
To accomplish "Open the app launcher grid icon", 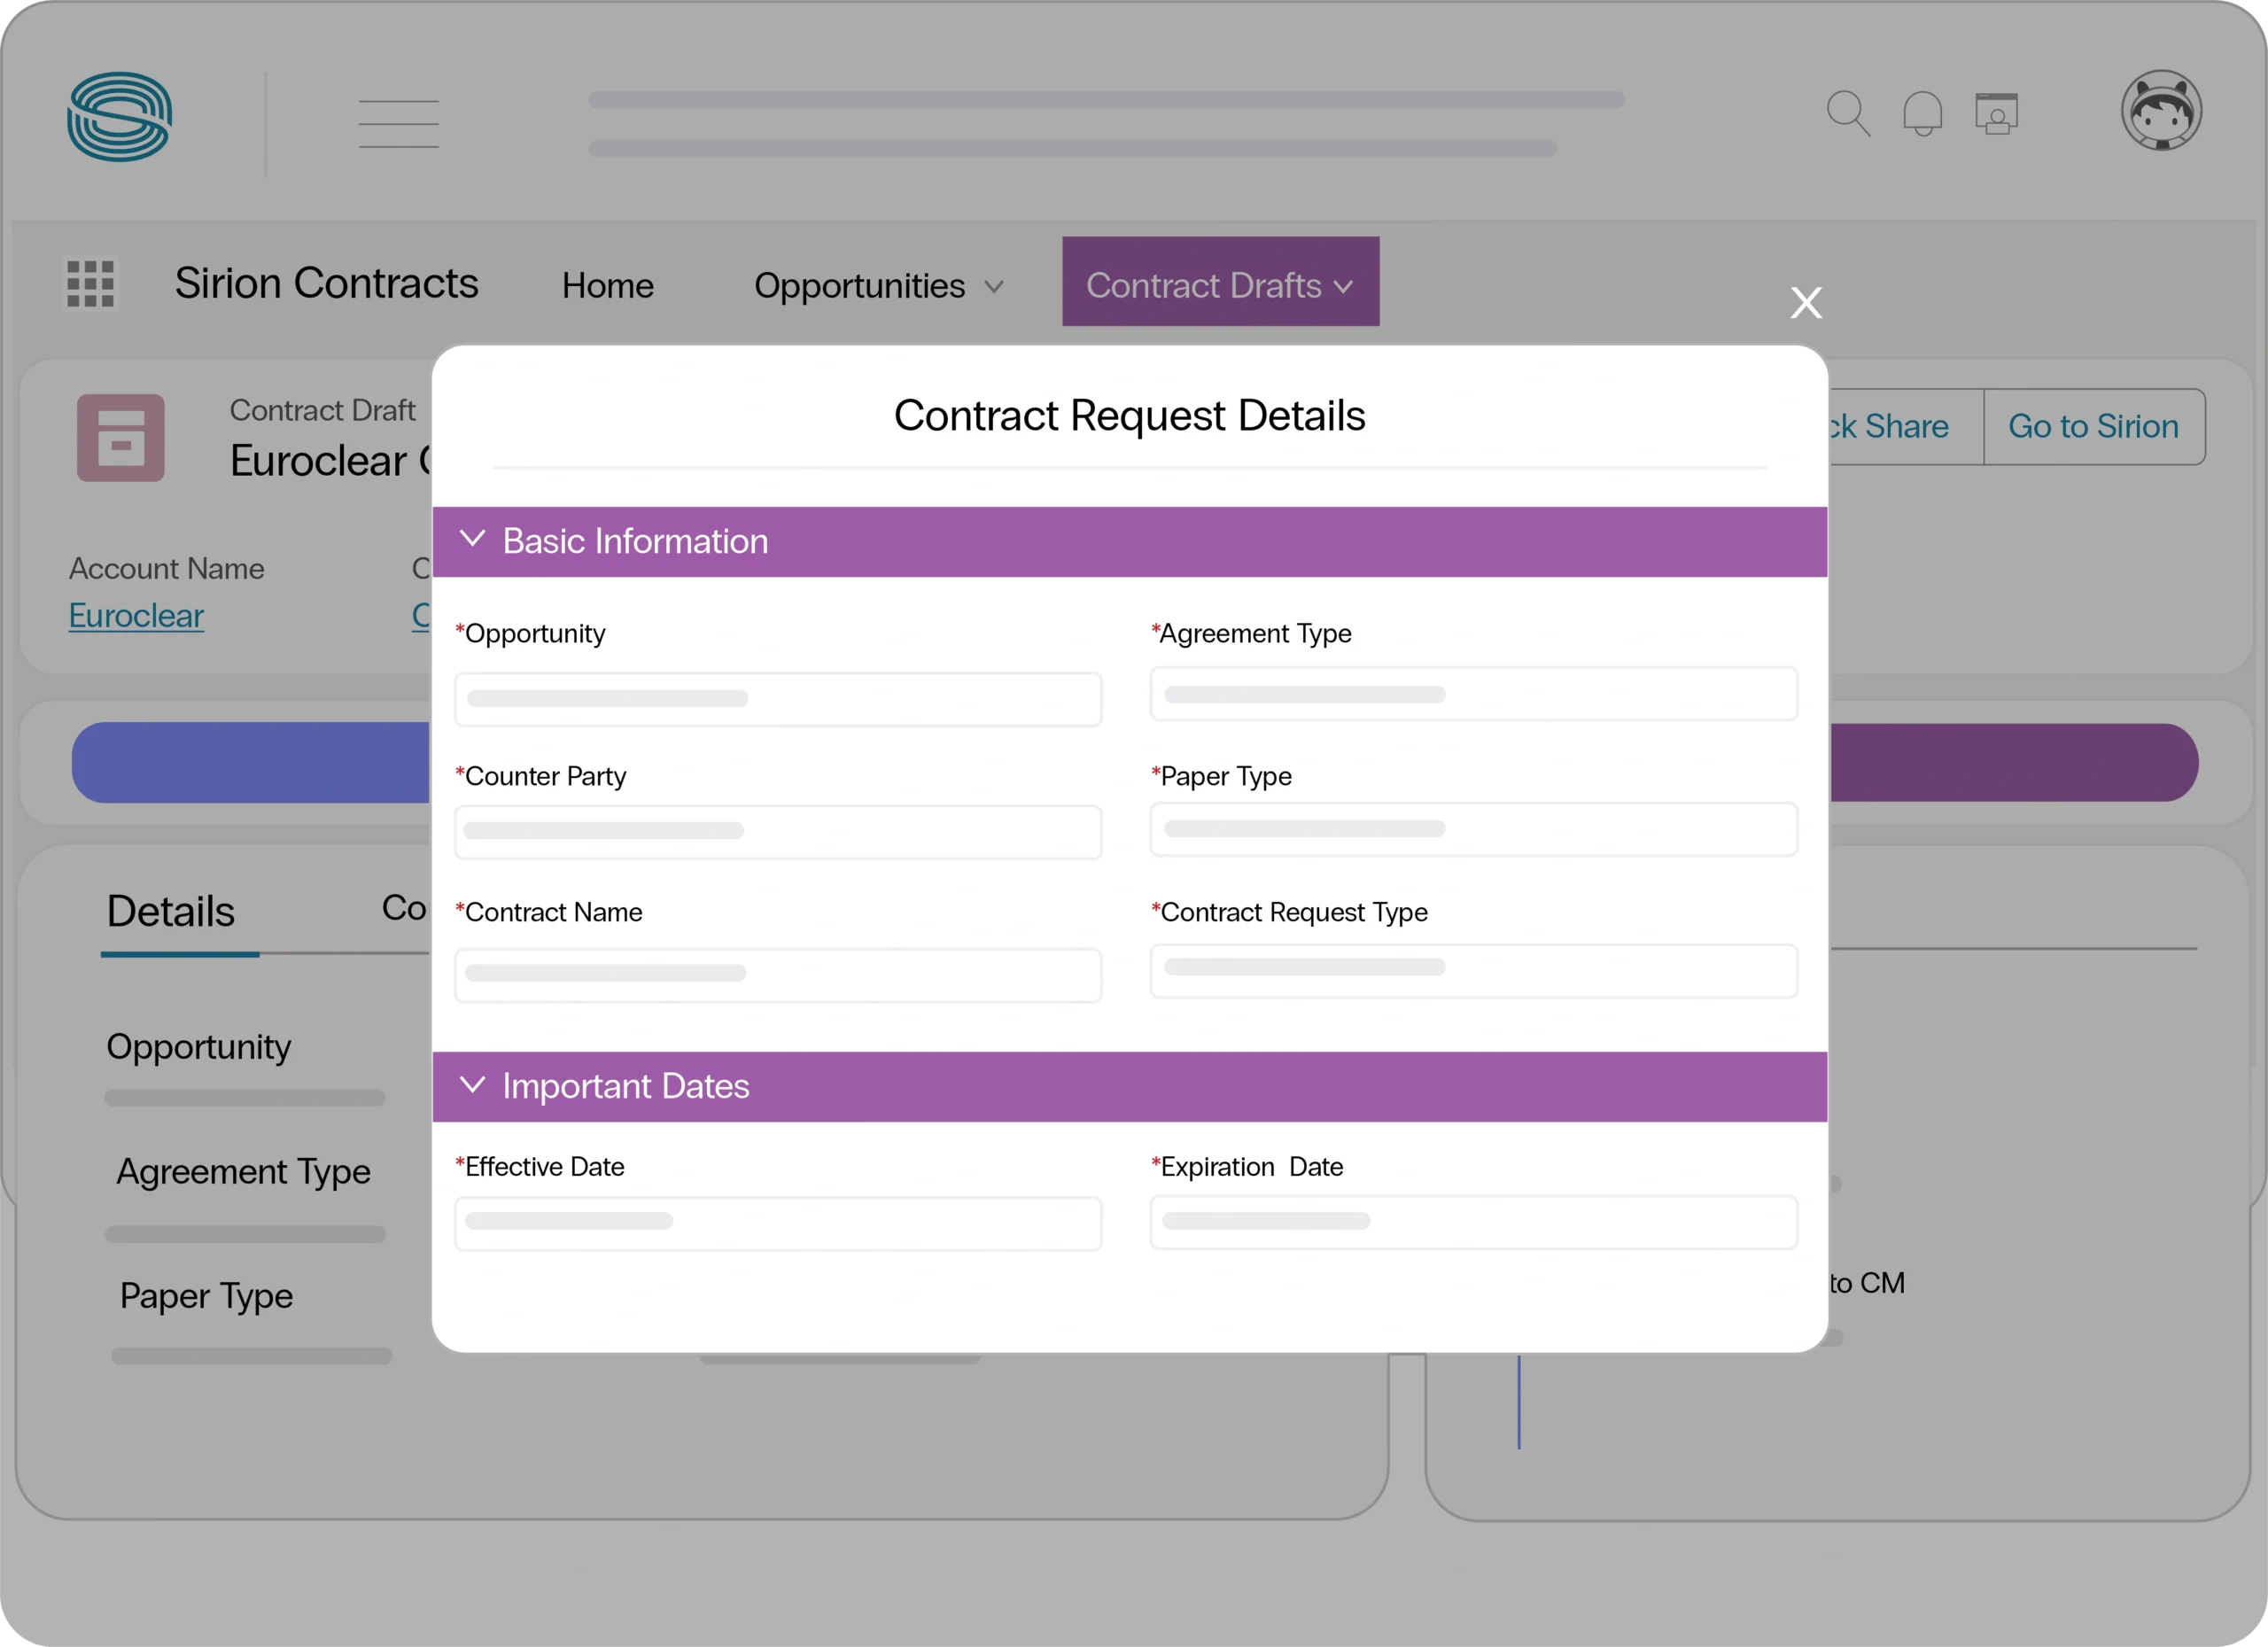I will coord(91,284).
